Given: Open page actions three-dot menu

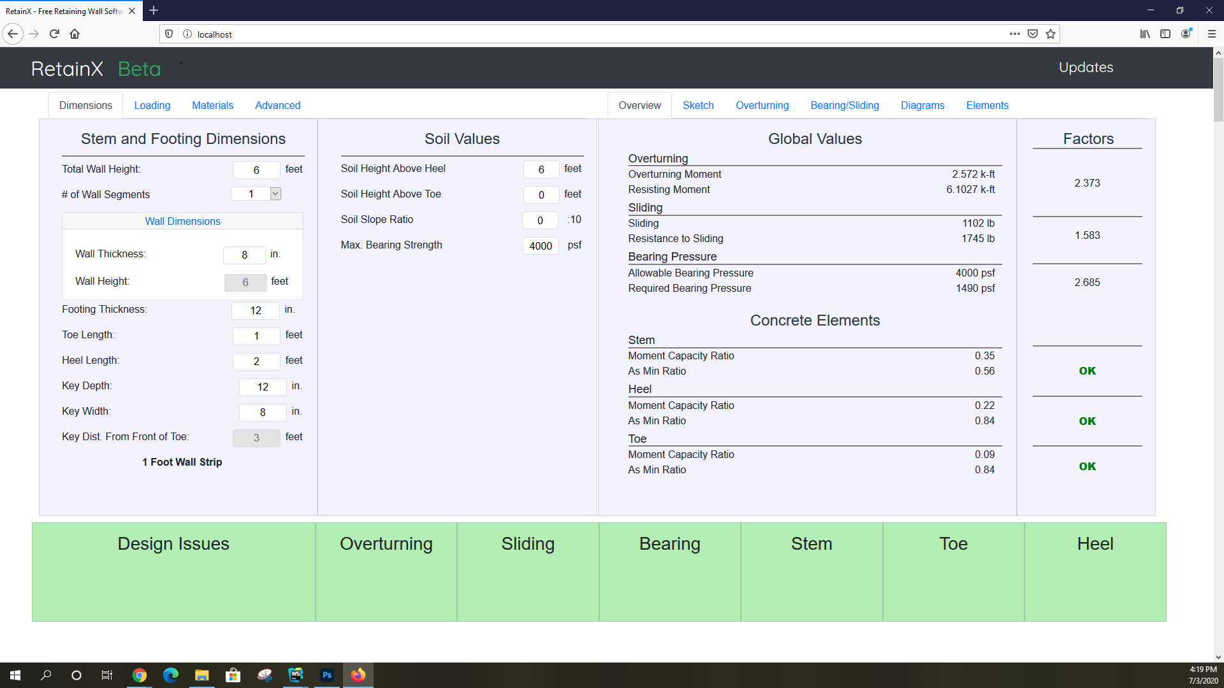Looking at the screenshot, I should click(x=1014, y=34).
